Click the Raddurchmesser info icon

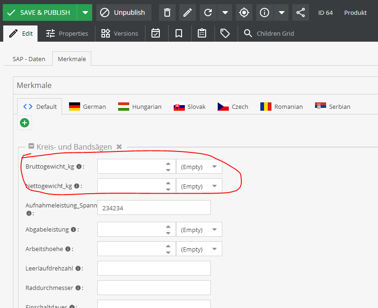pos(78,288)
